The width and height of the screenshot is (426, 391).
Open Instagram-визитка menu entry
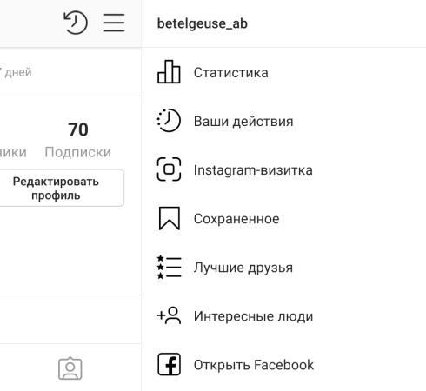click(283, 169)
